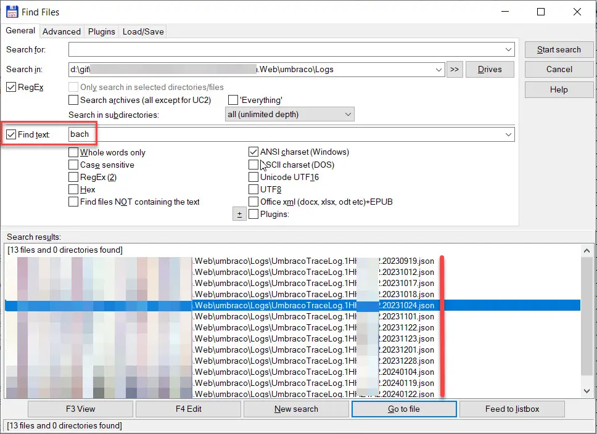Select the 20231101.json result row
Viewport: 597px width, 434px height.
coord(308,316)
